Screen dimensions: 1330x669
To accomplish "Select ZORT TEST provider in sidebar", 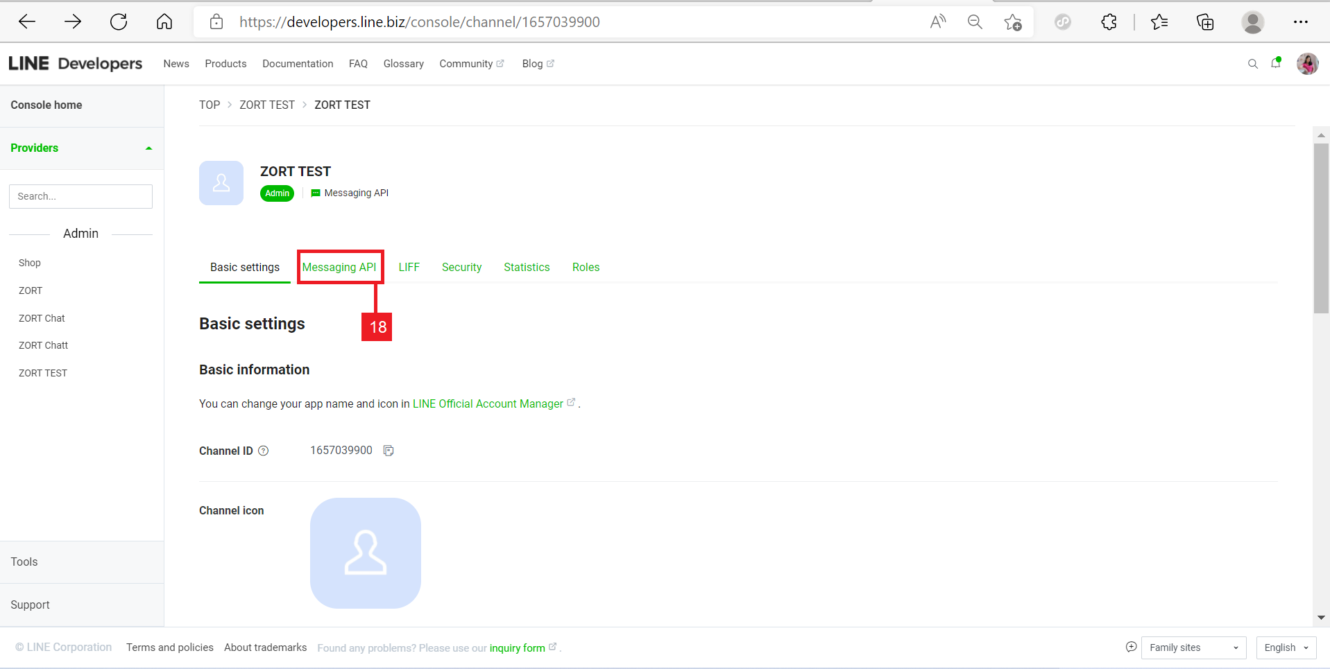I will coord(43,373).
